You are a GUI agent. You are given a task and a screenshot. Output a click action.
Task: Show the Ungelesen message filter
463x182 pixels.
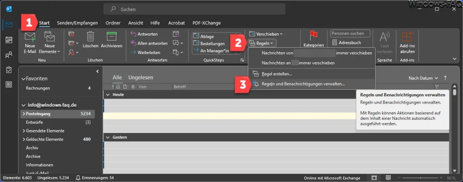(141, 77)
